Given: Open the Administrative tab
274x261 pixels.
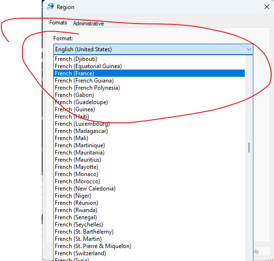Looking at the screenshot, I should point(88,24).
